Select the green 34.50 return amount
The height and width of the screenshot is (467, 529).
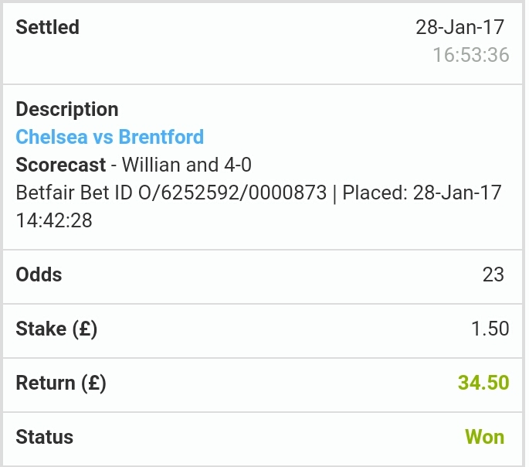coord(483,383)
